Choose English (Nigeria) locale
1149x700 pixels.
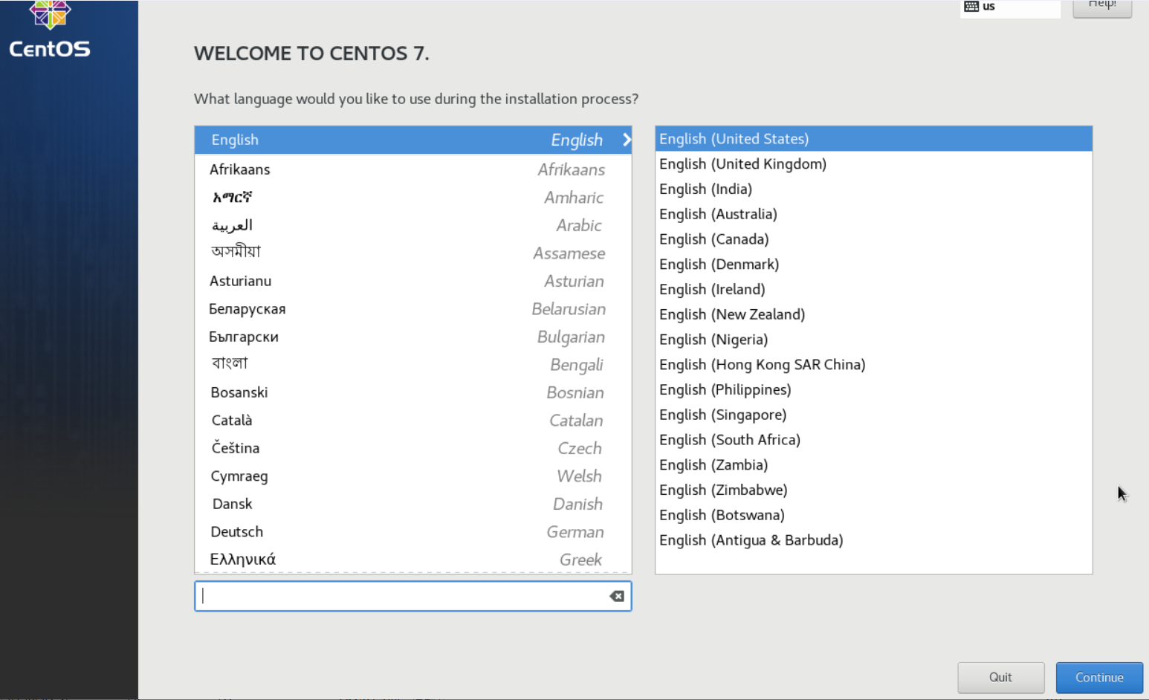873,340
